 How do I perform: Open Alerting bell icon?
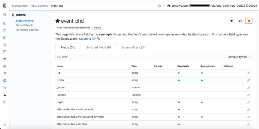[x=5, y=45]
